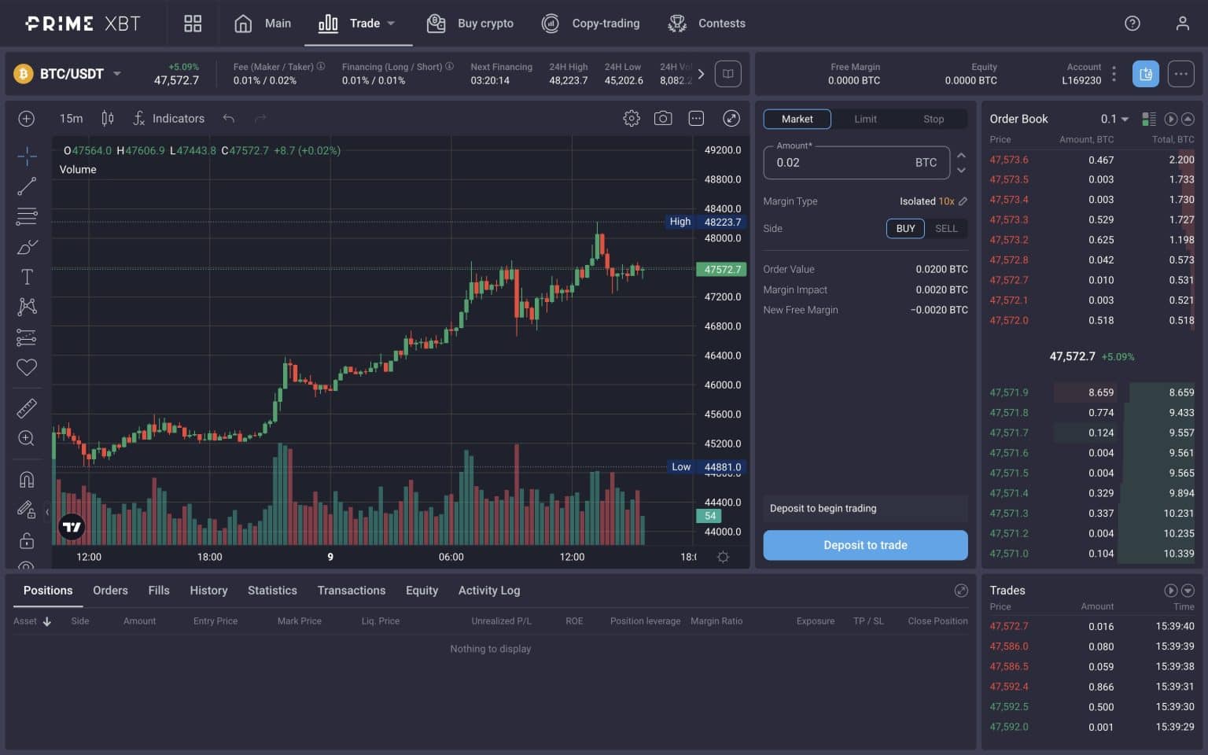Open the 15m timeframe selector

(70, 118)
